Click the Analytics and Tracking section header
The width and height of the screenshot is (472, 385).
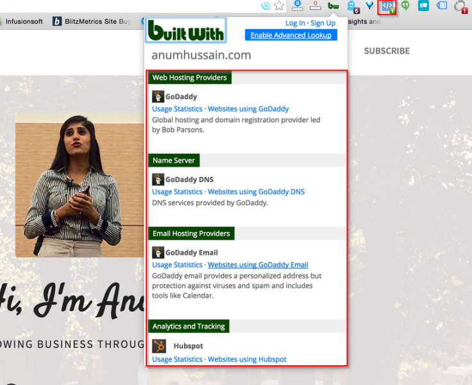click(x=189, y=326)
